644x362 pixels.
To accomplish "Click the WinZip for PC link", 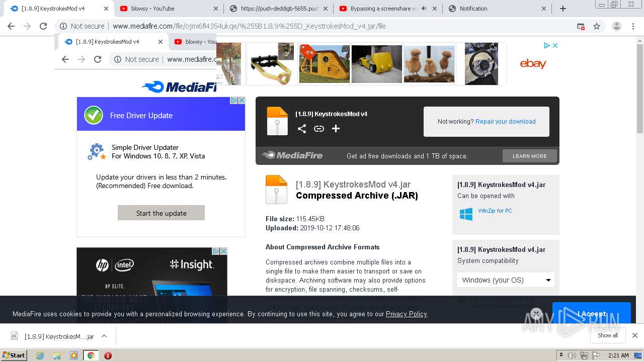I will (x=495, y=211).
